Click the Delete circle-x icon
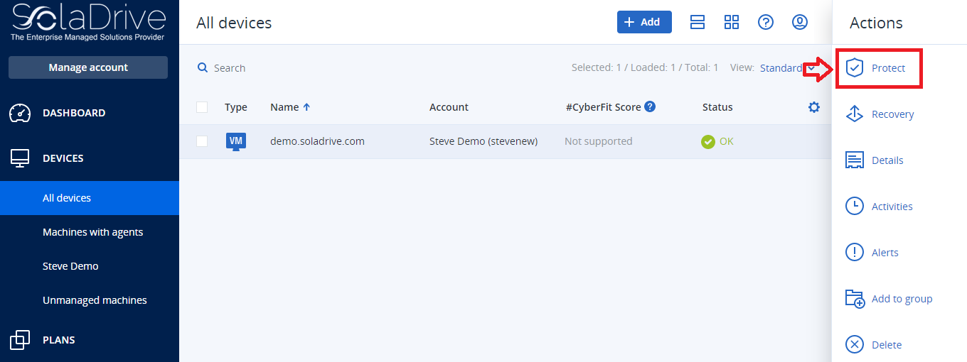Viewport: 967px width, 362px height. click(x=854, y=345)
